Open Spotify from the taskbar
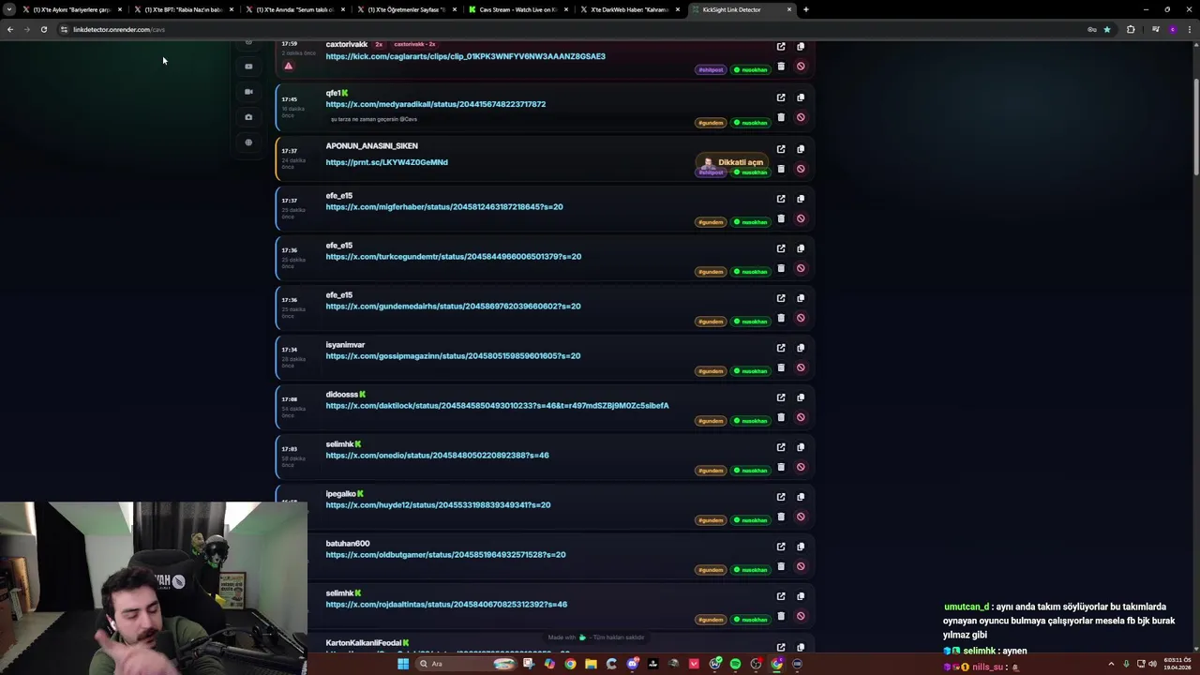 (735, 664)
